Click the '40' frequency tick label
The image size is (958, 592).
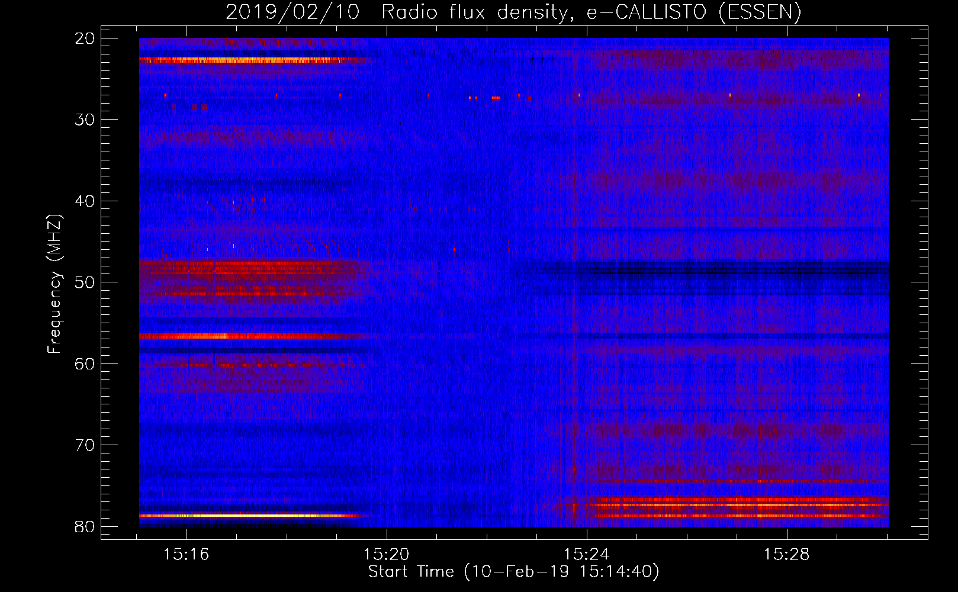point(86,201)
